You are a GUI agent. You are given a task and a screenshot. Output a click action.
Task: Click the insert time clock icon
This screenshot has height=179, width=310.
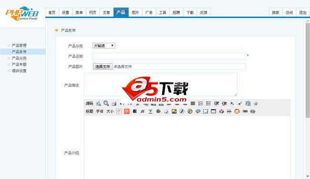[256, 103]
